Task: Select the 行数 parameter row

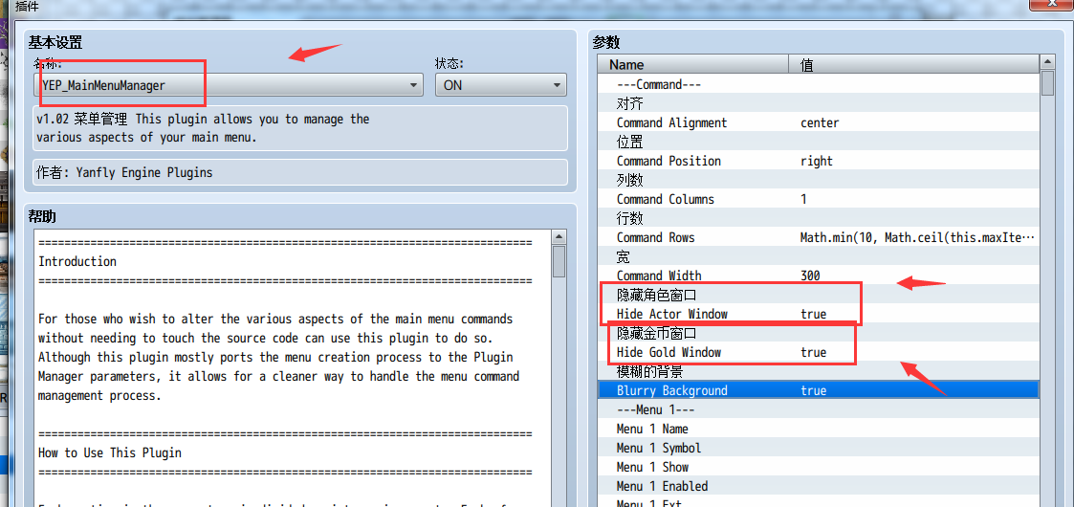Action: pos(818,218)
